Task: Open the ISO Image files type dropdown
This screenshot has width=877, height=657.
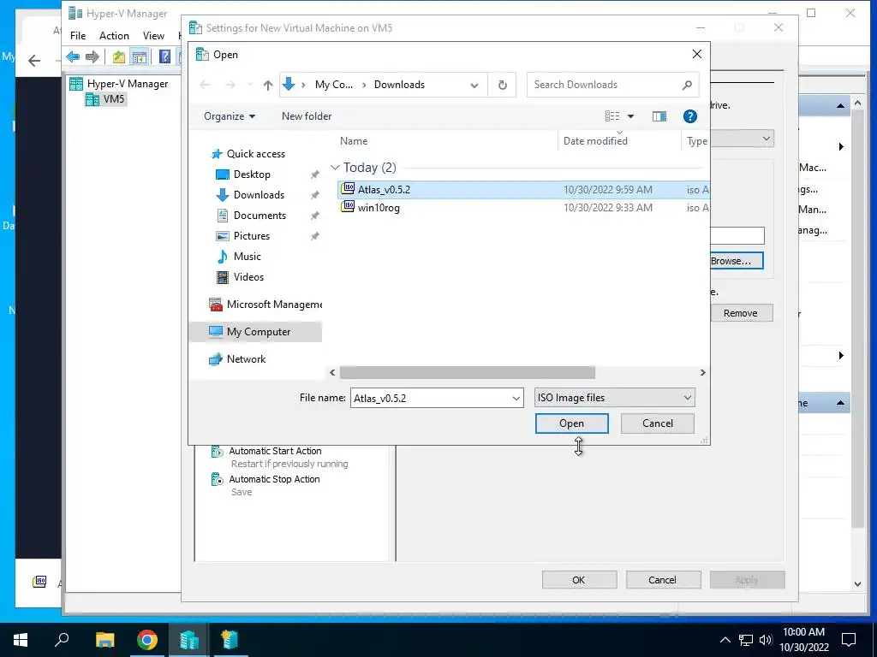Action: pos(615,398)
